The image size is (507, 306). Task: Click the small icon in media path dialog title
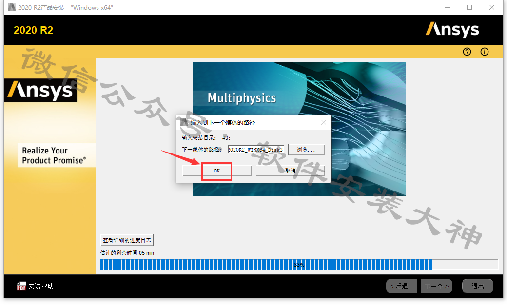coord(184,122)
